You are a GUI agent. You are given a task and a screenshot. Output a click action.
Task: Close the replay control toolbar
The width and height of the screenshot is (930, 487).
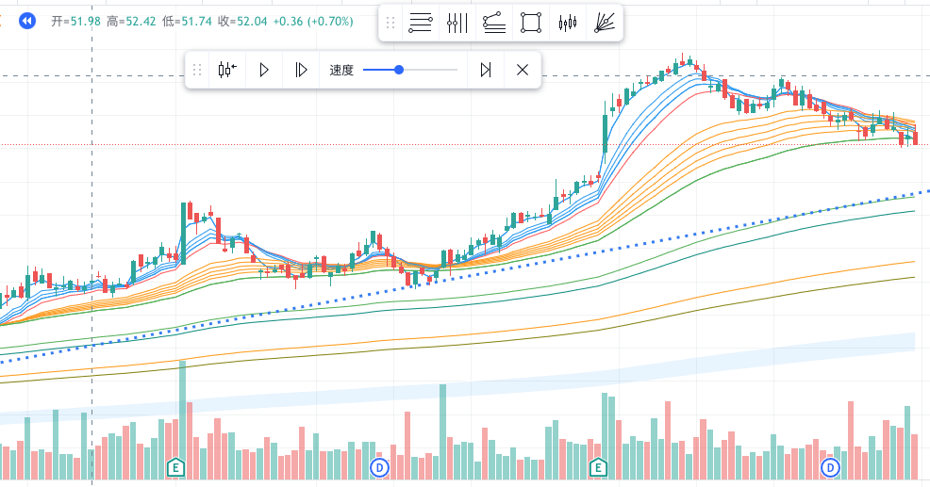point(522,70)
